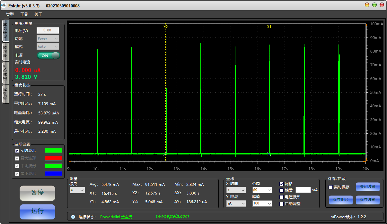Toggle the 实时波形 waveform checkbox
This screenshot has width=387, height=224.
click(17, 151)
